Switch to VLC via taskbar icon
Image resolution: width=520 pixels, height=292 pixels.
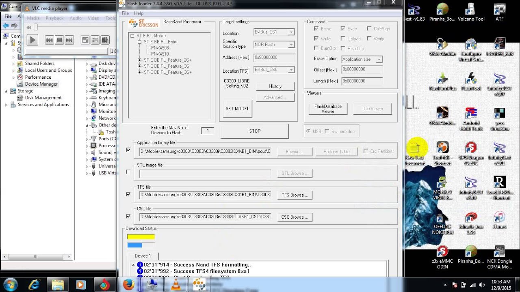(175, 285)
